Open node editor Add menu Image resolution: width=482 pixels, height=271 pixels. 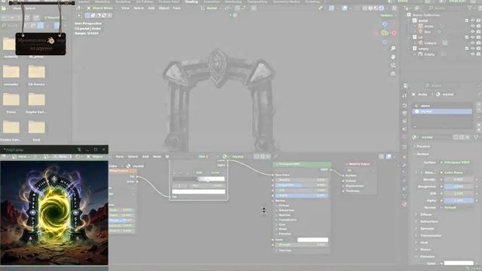[x=145, y=157]
